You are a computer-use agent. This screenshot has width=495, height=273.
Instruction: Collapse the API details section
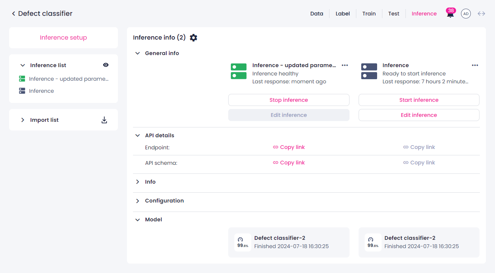(138, 135)
